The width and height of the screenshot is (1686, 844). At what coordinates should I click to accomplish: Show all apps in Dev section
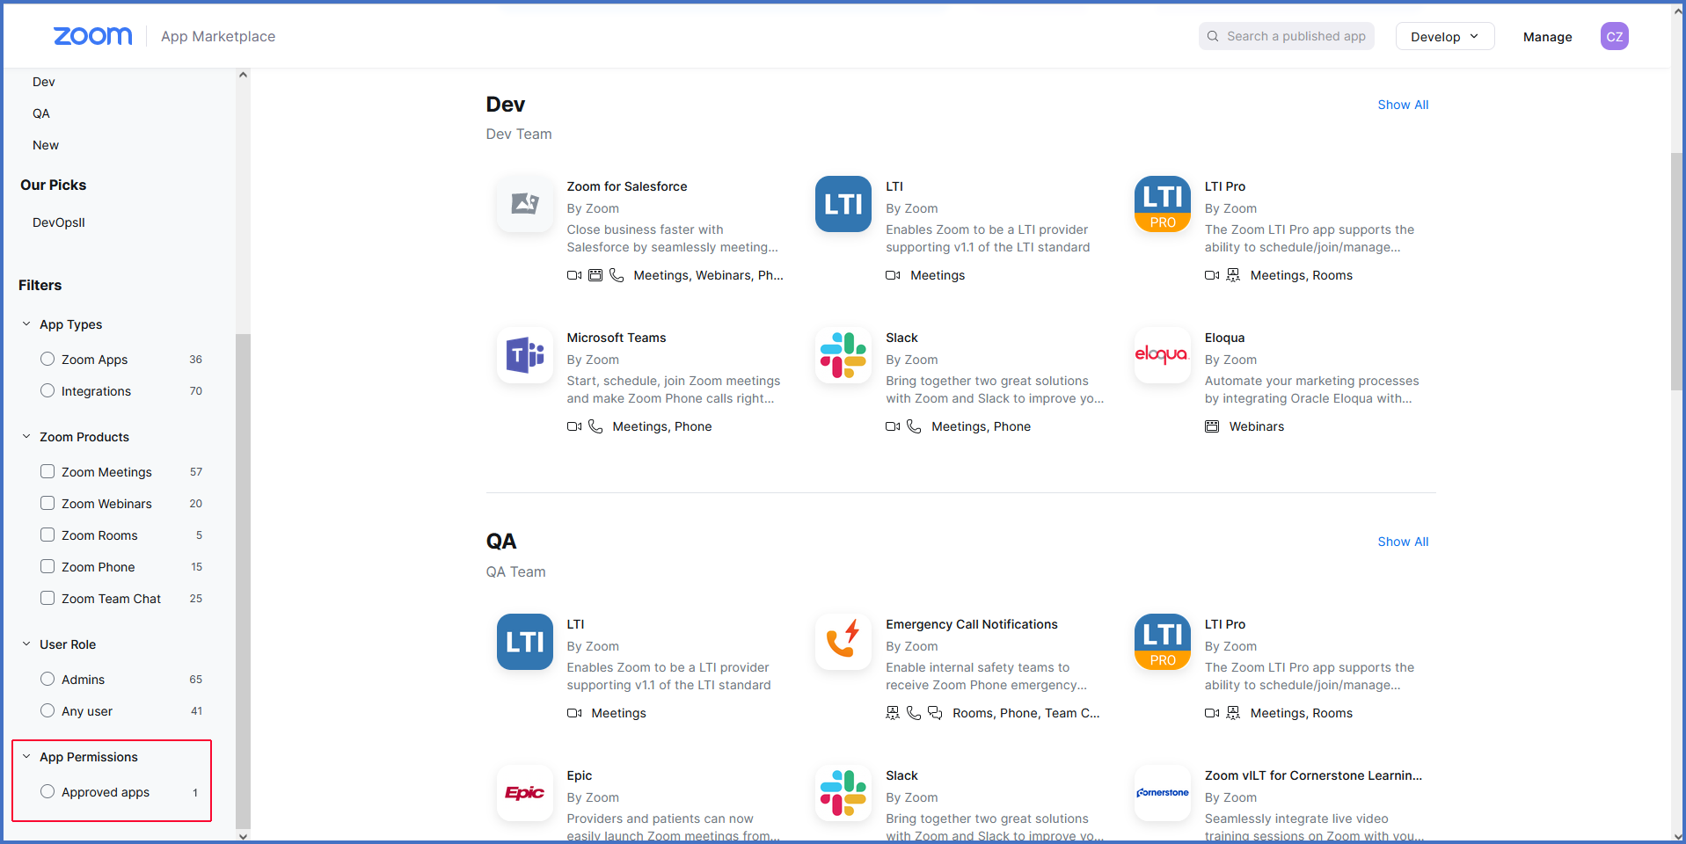(1403, 105)
